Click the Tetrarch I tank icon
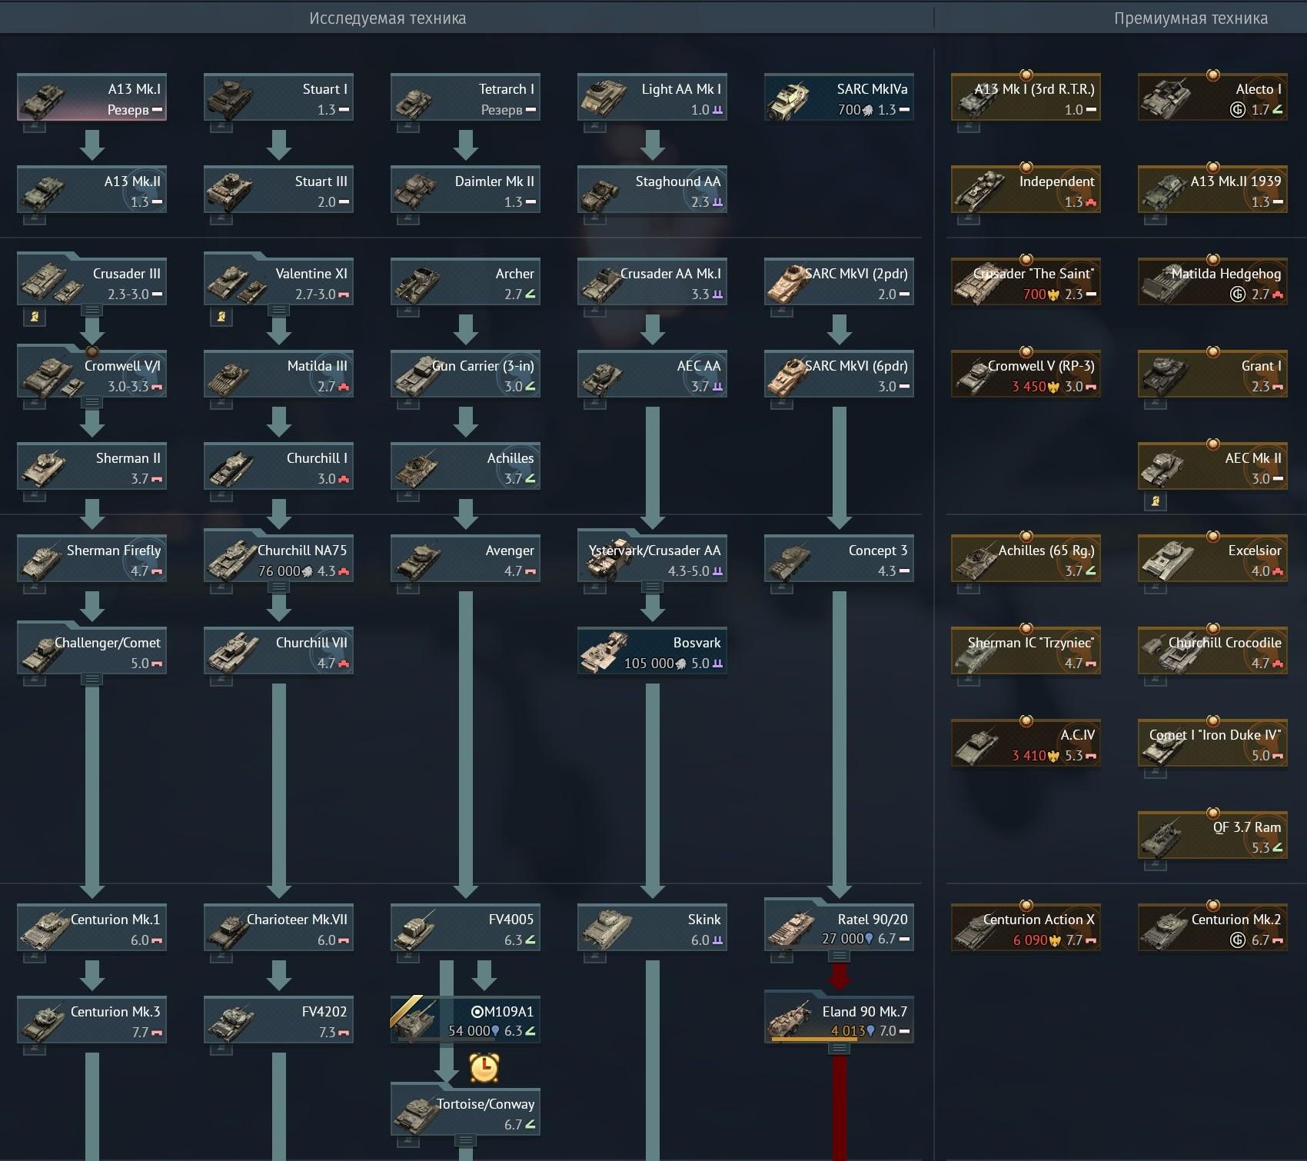This screenshot has width=1307, height=1161. pyautogui.click(x=414, y=101)
